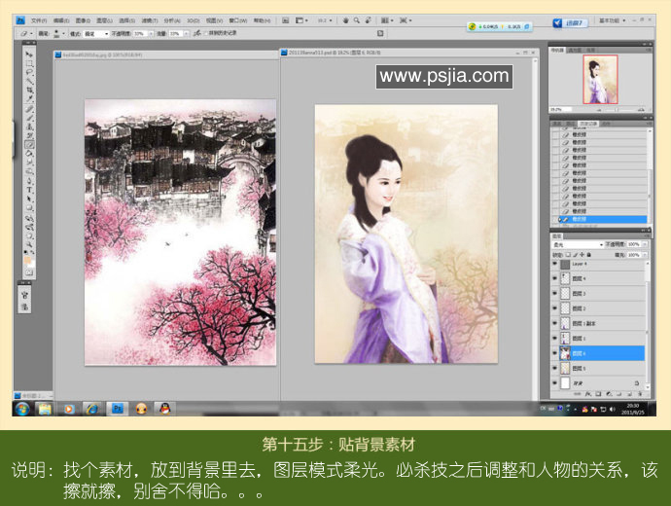Screen dimensions: 671x506
Task: Toggle Quick Mask mode at toolbox bottom
Action: coord(29,272)
